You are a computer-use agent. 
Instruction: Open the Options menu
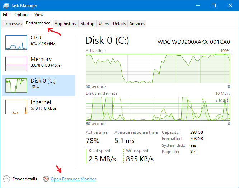point(22,15)
